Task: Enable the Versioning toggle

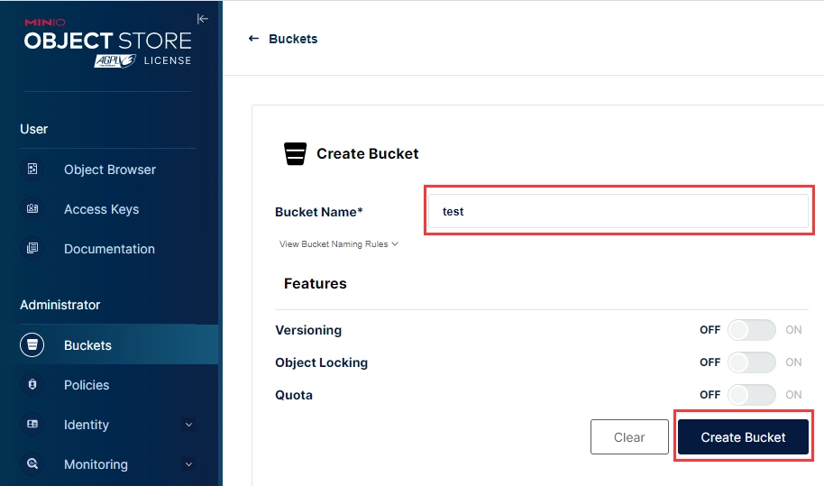Action: 752,330
